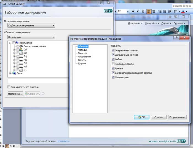Select Методы in ThreatSense tree
193x148 pixels.
pyautogui.click(x=82, y=50)
